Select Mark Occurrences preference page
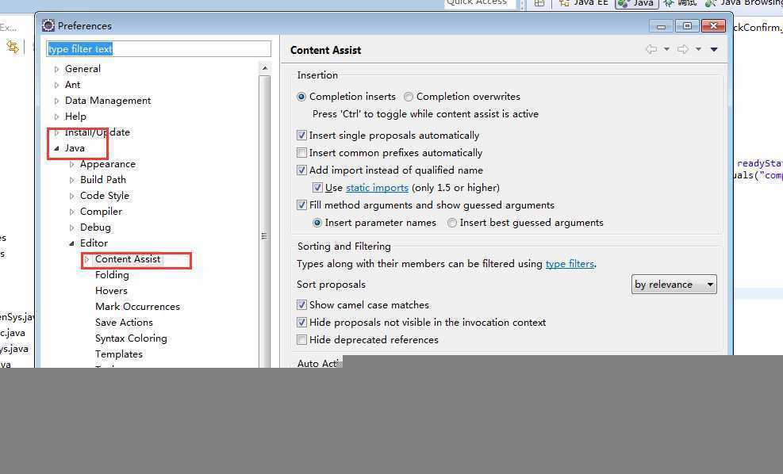This screenshot has width=783, height=474. pos(137,307)
